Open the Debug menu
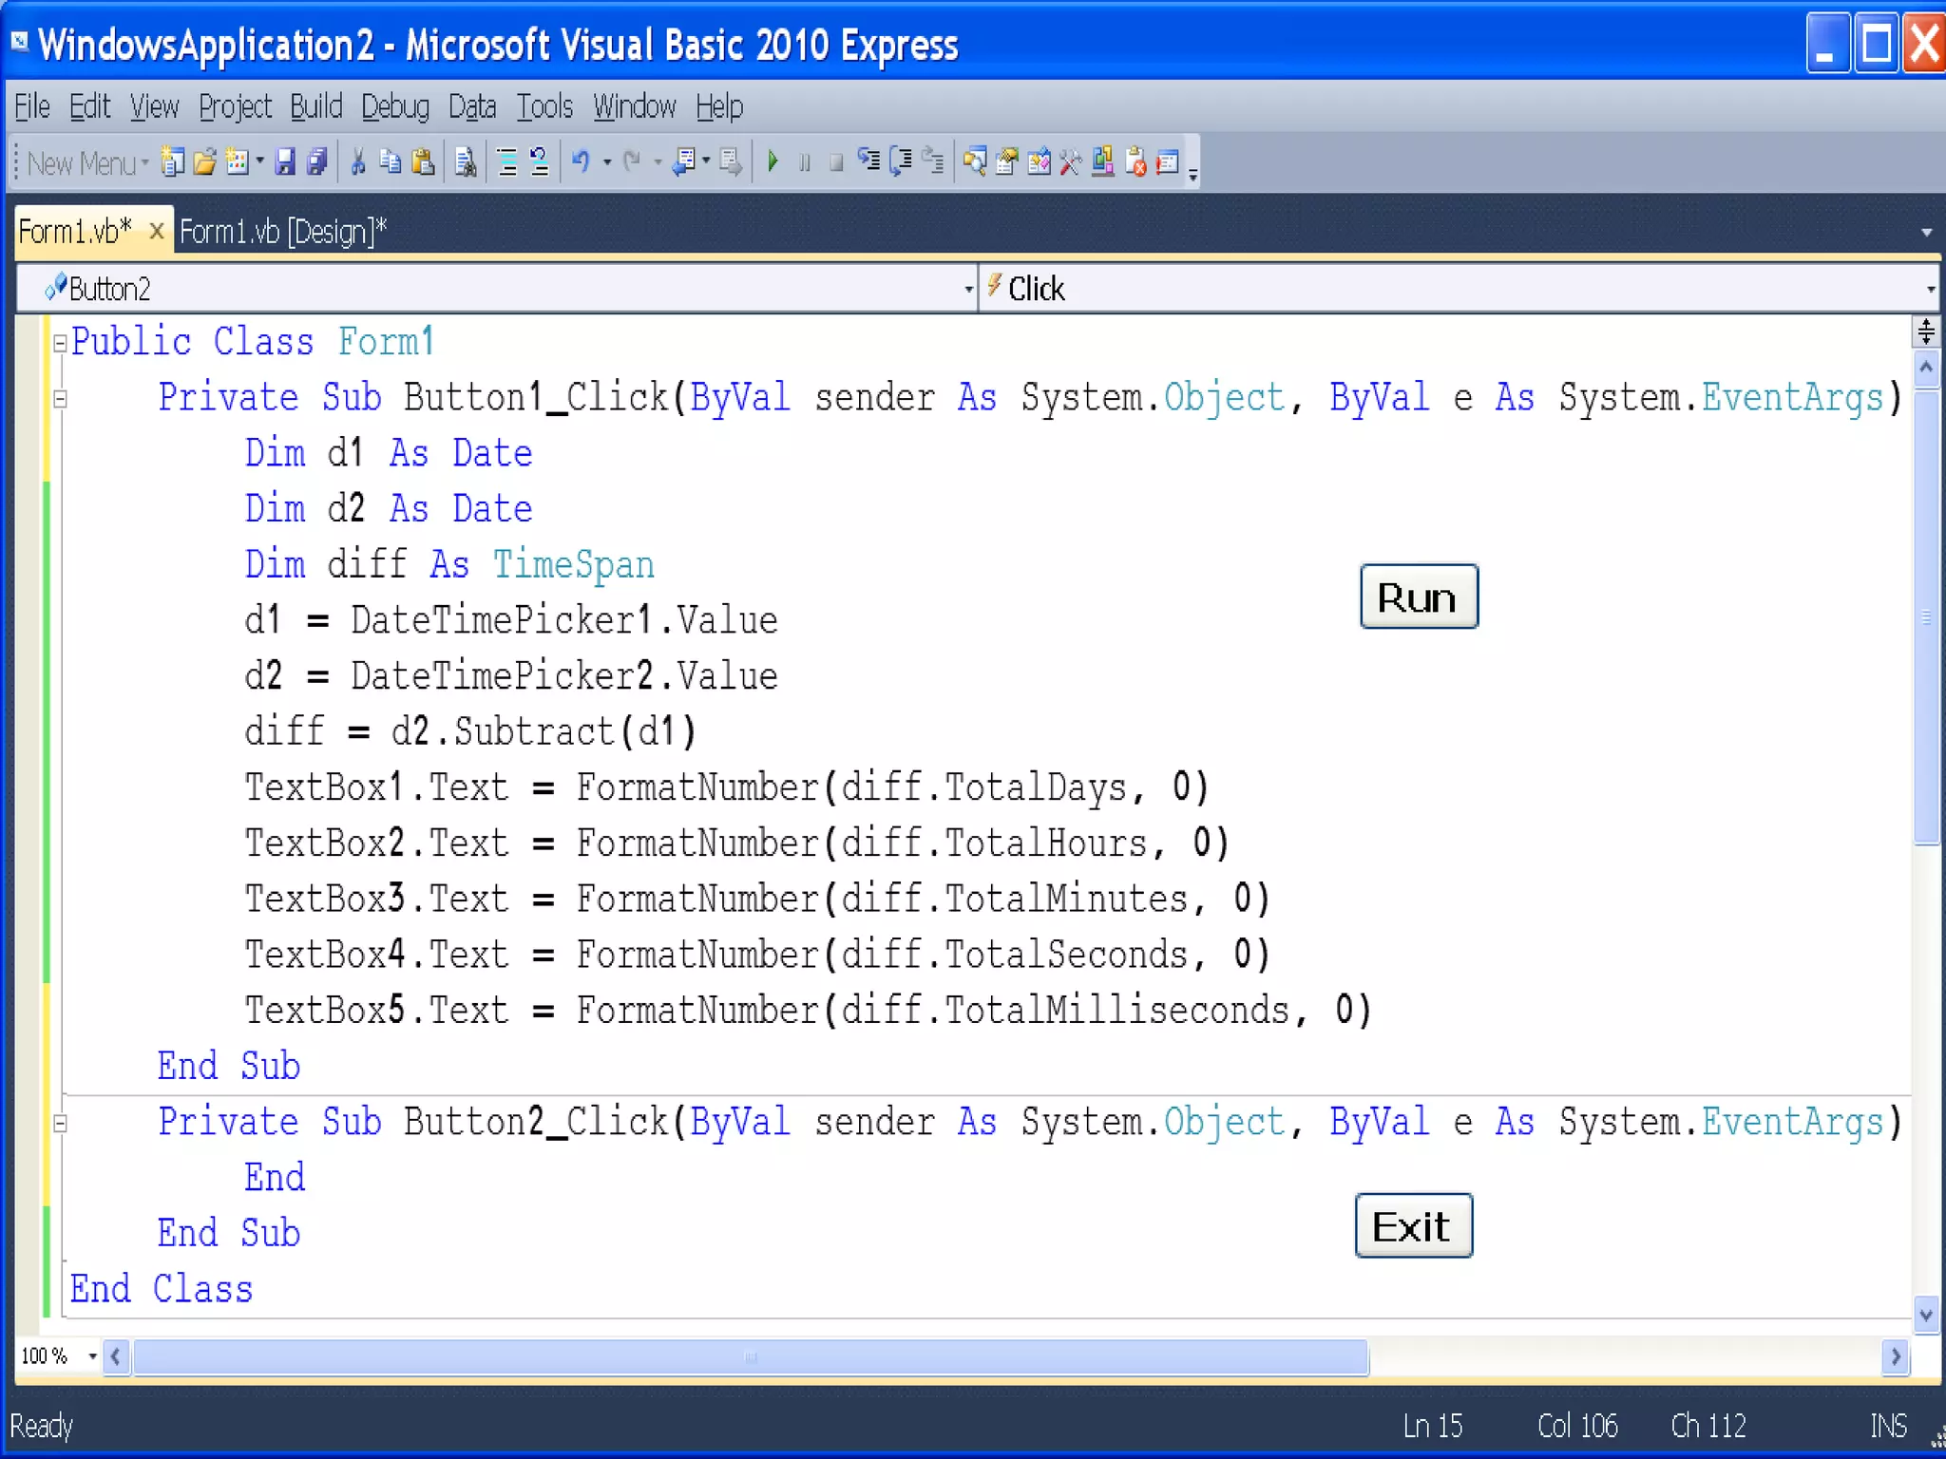The image size is (1946, 1459). click(x=395, y=106)
